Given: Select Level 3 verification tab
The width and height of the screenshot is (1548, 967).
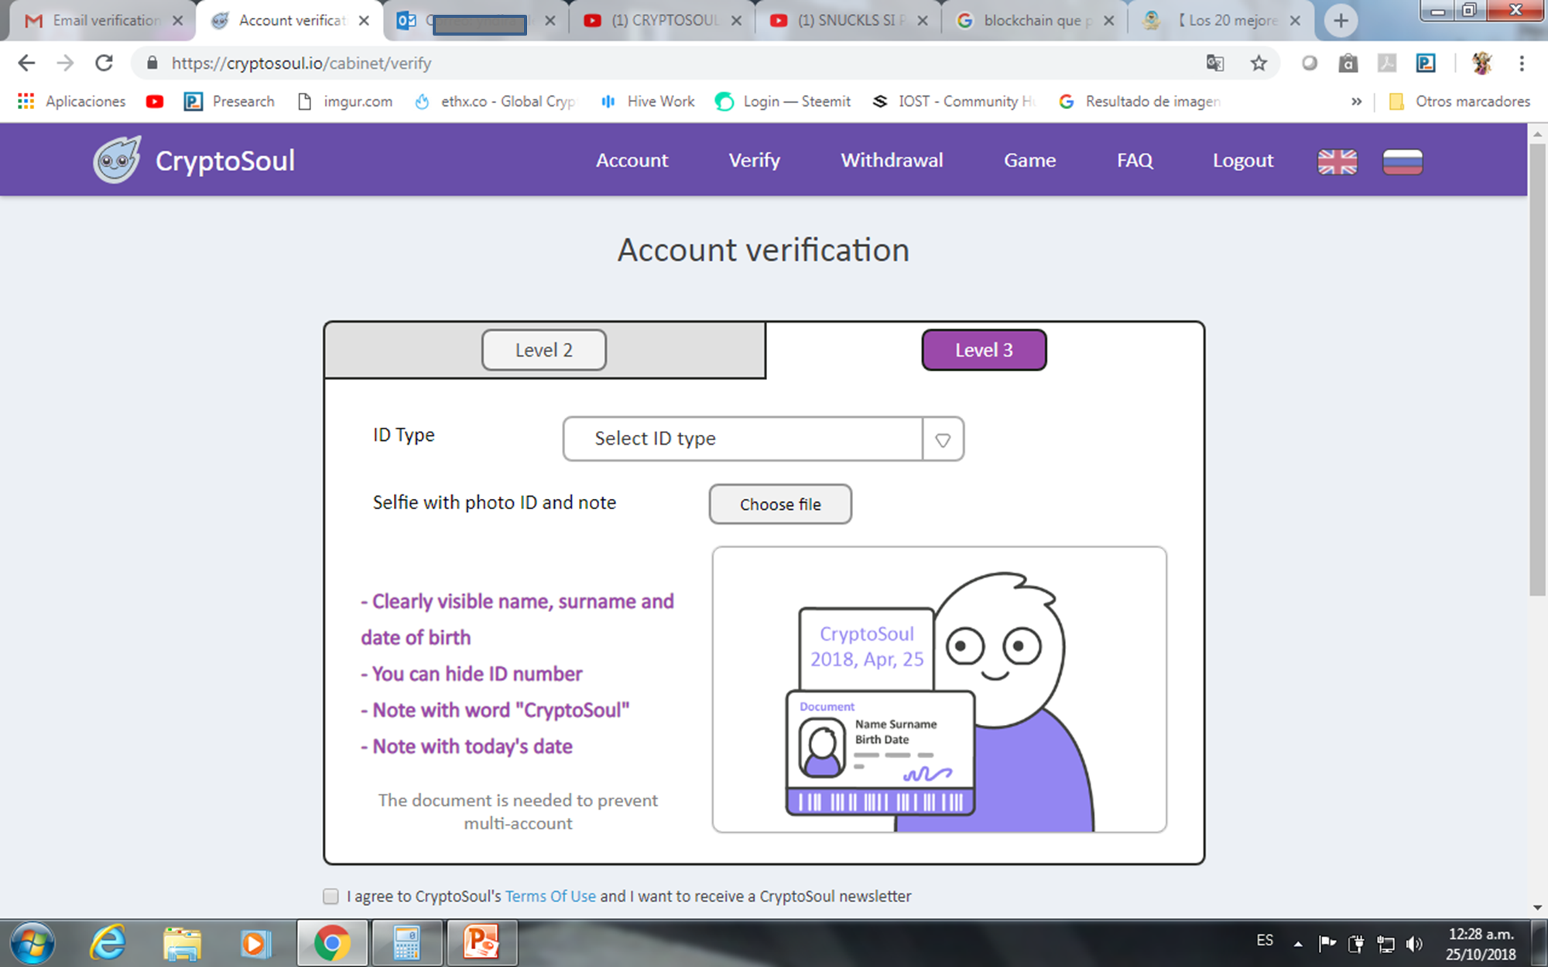Looking at the screenshot, I should tap(984, 350).
